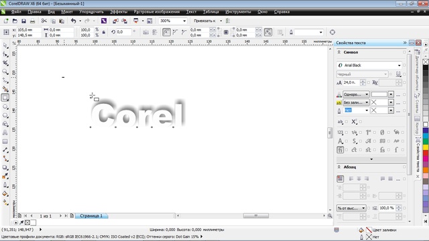The width and height of the screenshot is (429, 241).
Task: Select the Basic Shapes tool in the toolbox
Action: 5,124
